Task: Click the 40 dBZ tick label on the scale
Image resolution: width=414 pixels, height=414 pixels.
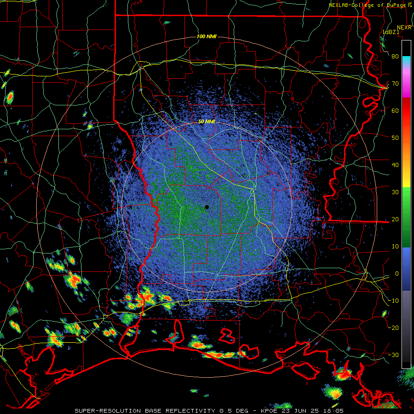Action: pos(395,165)
